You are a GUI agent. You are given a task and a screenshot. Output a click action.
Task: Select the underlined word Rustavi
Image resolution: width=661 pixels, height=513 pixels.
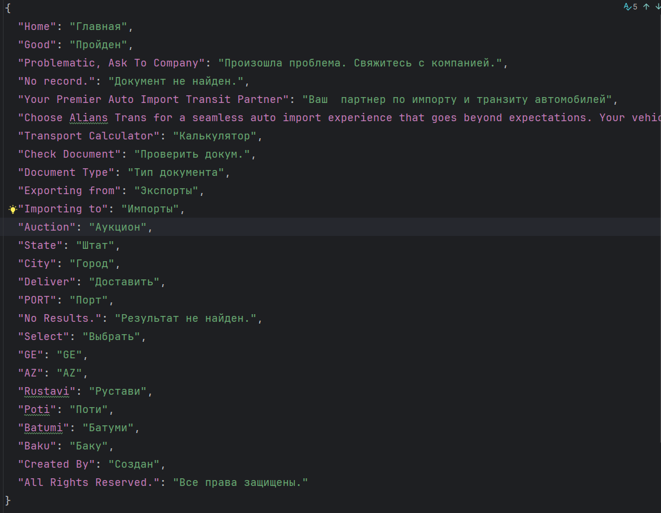point(46,391)
